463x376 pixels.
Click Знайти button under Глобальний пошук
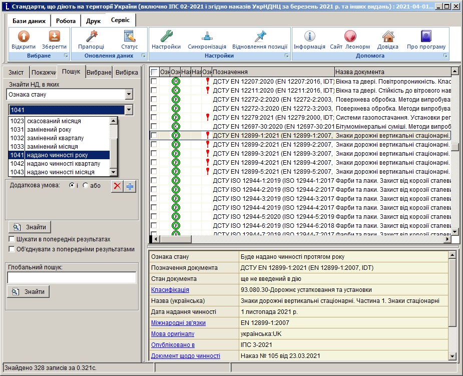click(28, 291)
